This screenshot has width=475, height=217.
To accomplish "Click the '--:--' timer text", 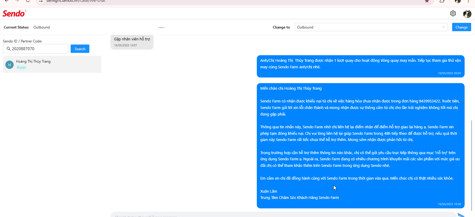I will [x=161, y=27].
